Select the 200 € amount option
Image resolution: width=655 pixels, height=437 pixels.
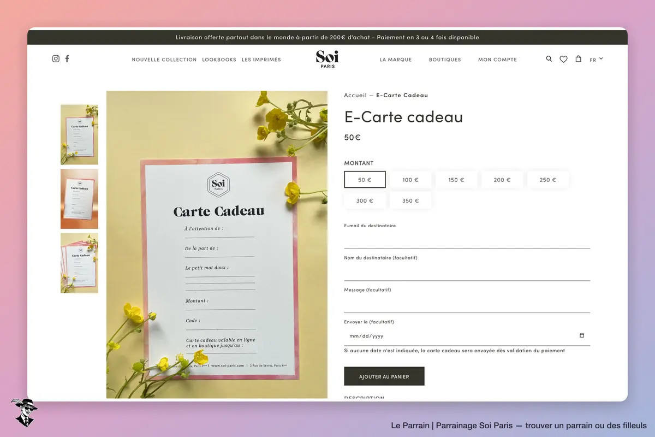tap(502, 180)
